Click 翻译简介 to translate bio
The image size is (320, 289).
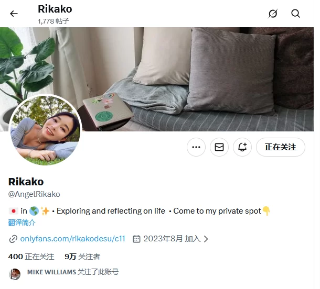[22, 223]
